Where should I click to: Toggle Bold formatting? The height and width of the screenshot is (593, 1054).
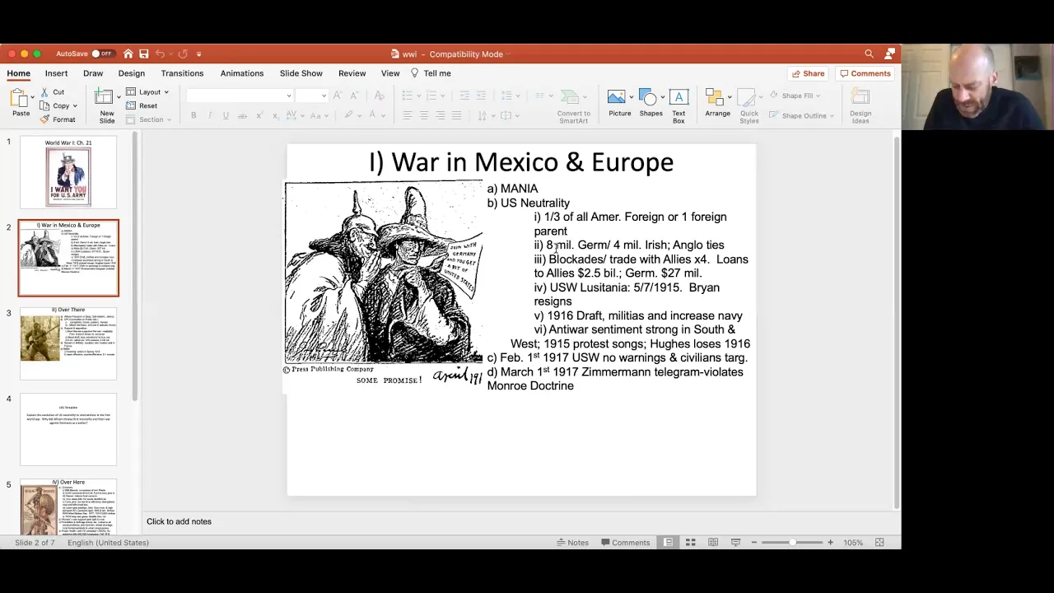click(x=194, y=115)
